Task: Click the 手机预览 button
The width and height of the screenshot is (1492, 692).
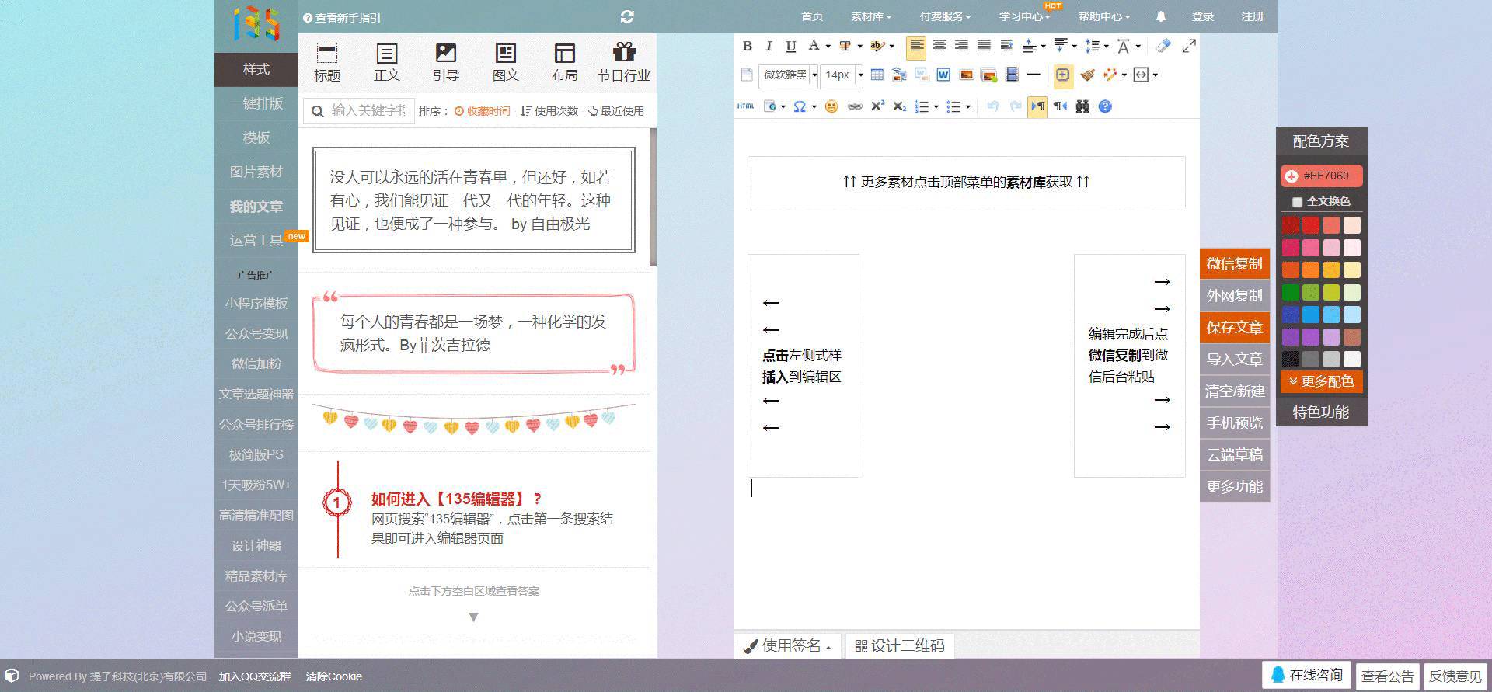Action: tap(1235, 423)
